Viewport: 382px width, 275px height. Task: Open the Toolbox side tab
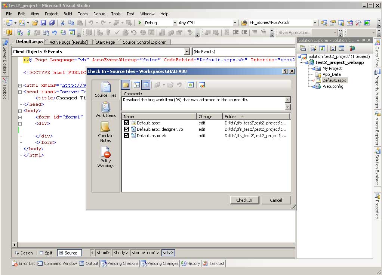click(x=5, y=89)
